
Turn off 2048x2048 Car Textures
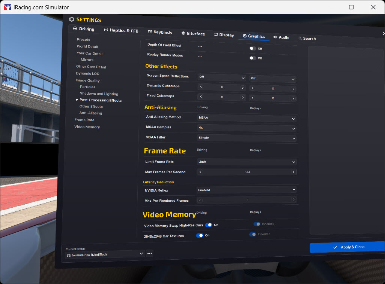(200, 235)
